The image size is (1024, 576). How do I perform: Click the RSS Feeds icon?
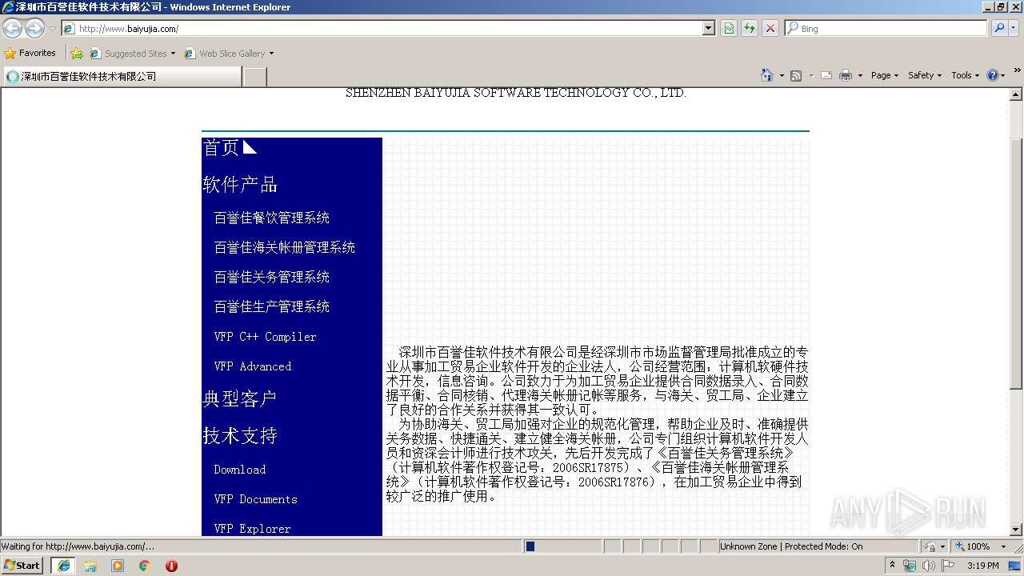click(x=796, y=75)
